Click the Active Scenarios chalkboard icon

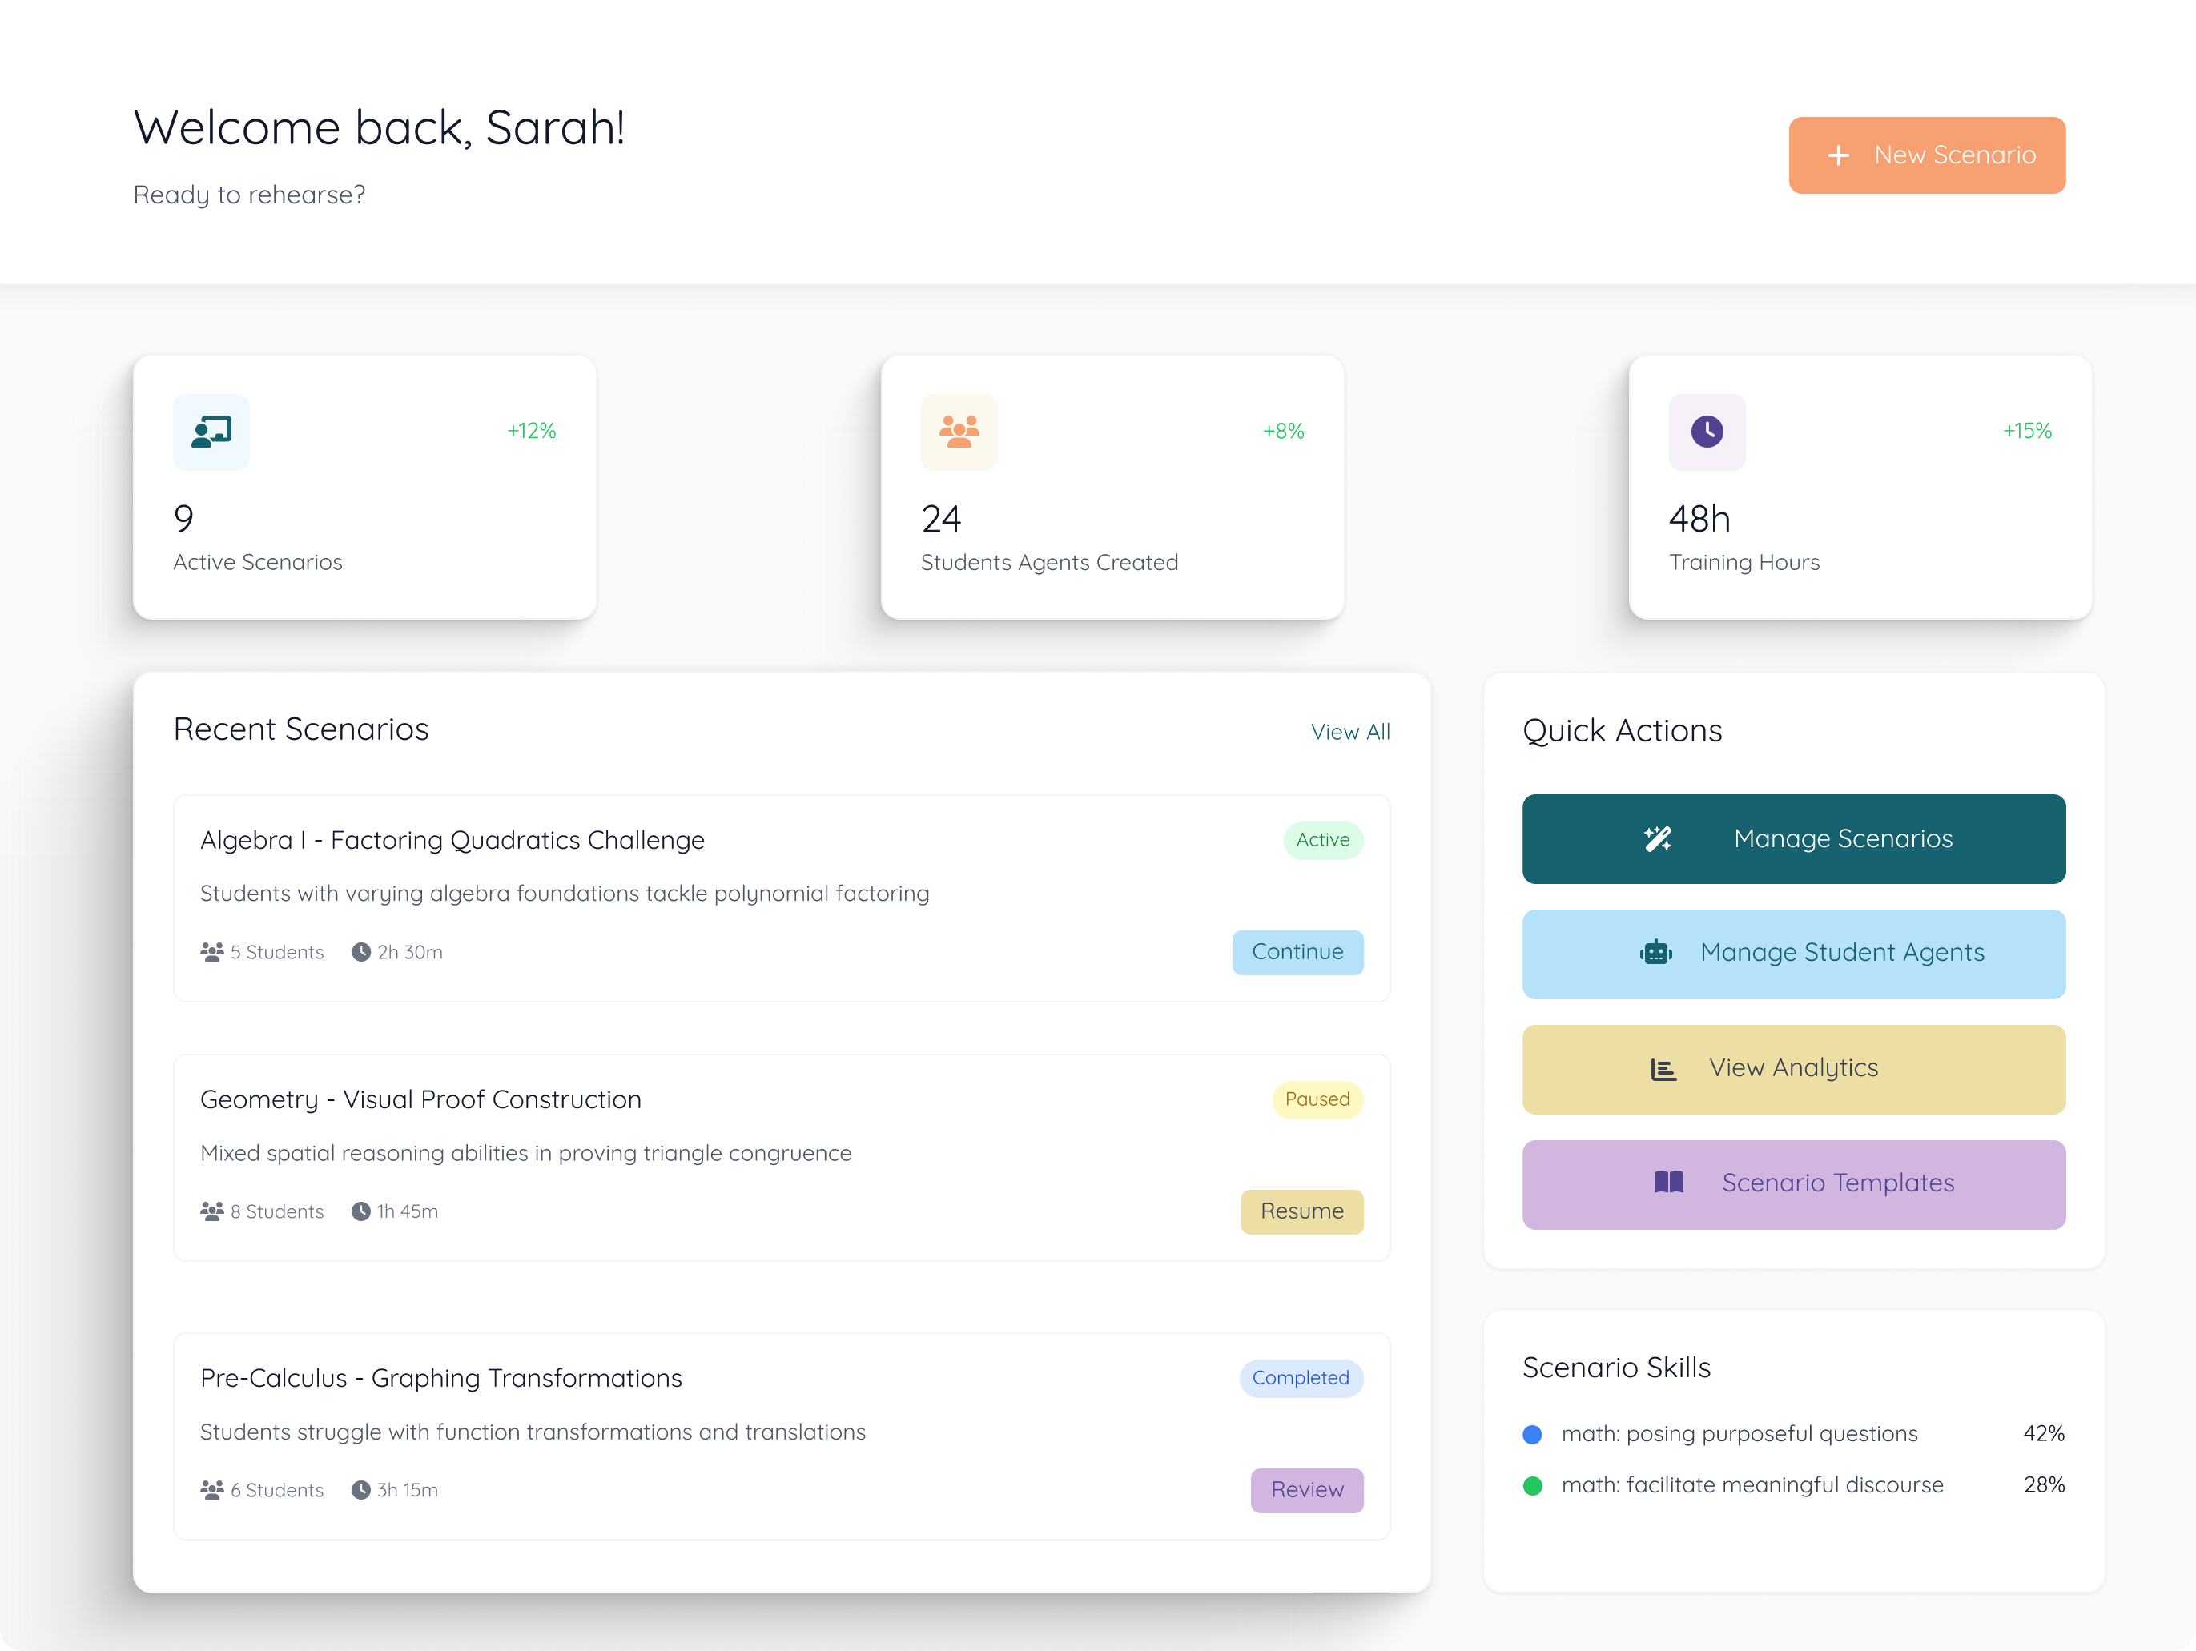[x=211, y=432]
